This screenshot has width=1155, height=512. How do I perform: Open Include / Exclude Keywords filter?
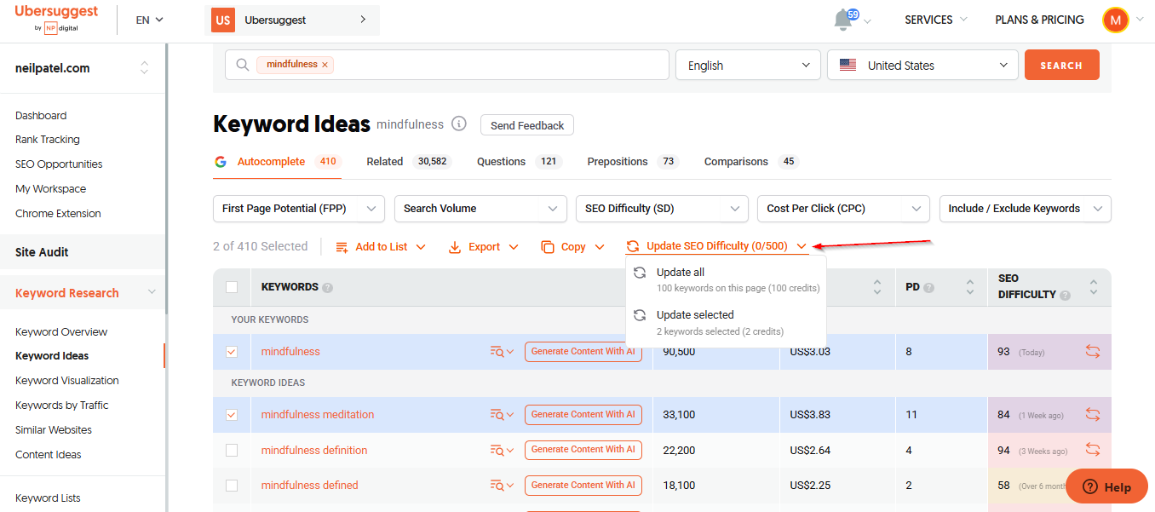tap(1025, 208)
